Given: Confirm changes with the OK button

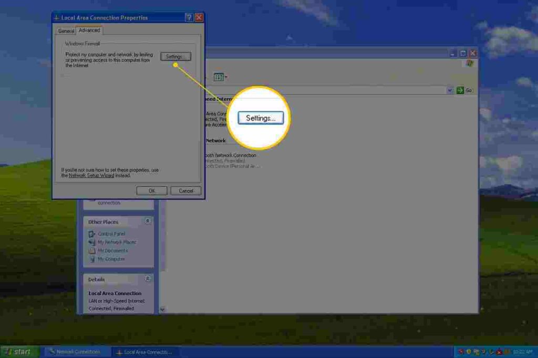Looking at the screenshot, I should point(151,191).
